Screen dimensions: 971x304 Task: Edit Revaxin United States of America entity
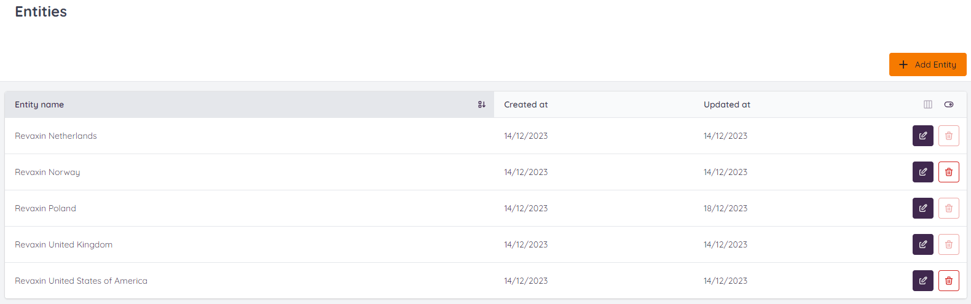(922, 281)
